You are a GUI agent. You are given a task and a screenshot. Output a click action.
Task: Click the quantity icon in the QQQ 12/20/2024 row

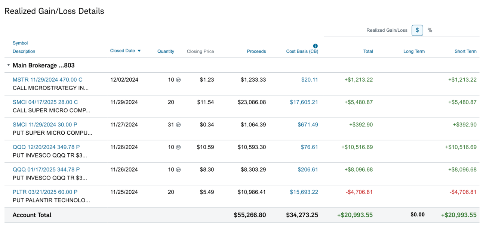178,147
